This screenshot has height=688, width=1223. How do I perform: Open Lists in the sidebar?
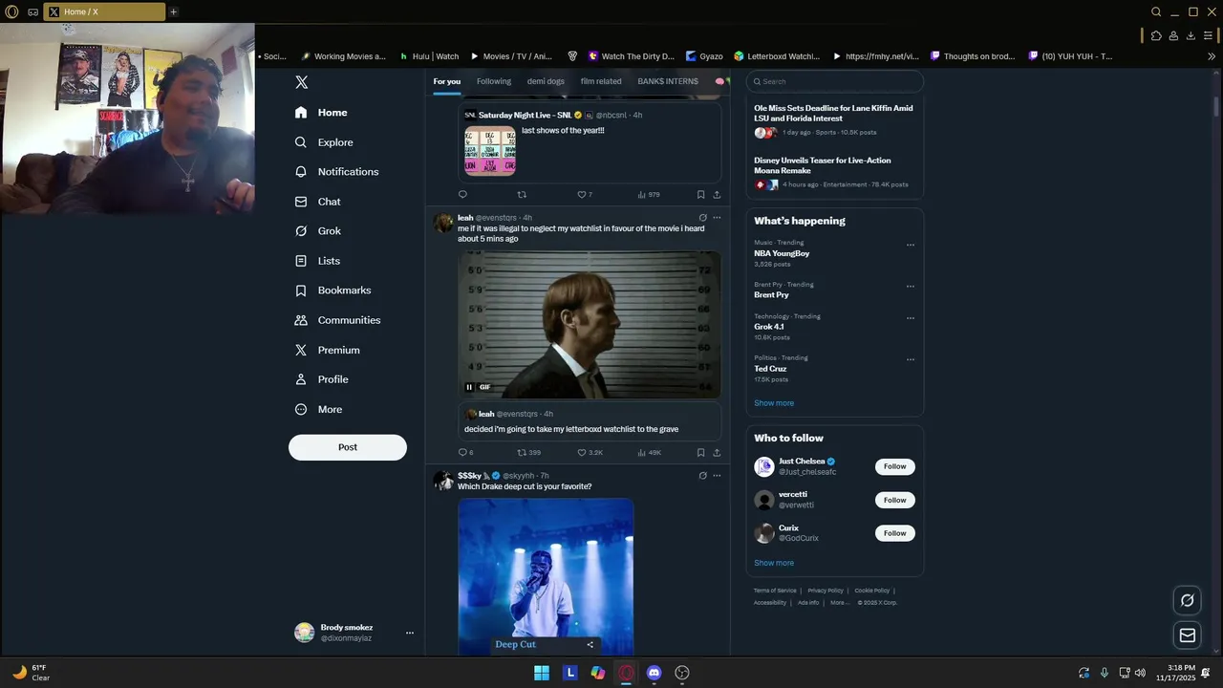click(x=317, y=261)
